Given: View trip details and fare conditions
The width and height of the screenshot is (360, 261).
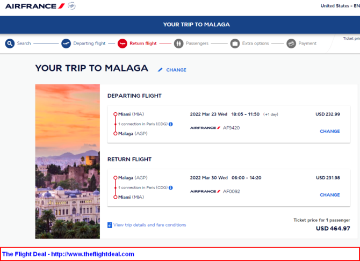Looking at the screenshot, I should click(x=150, y=225).
